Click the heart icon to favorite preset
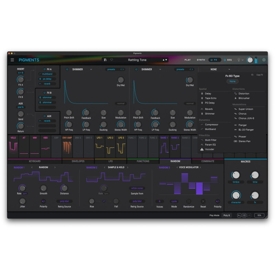The width and height of the screenshot is (275, 275). click(111, 60)
